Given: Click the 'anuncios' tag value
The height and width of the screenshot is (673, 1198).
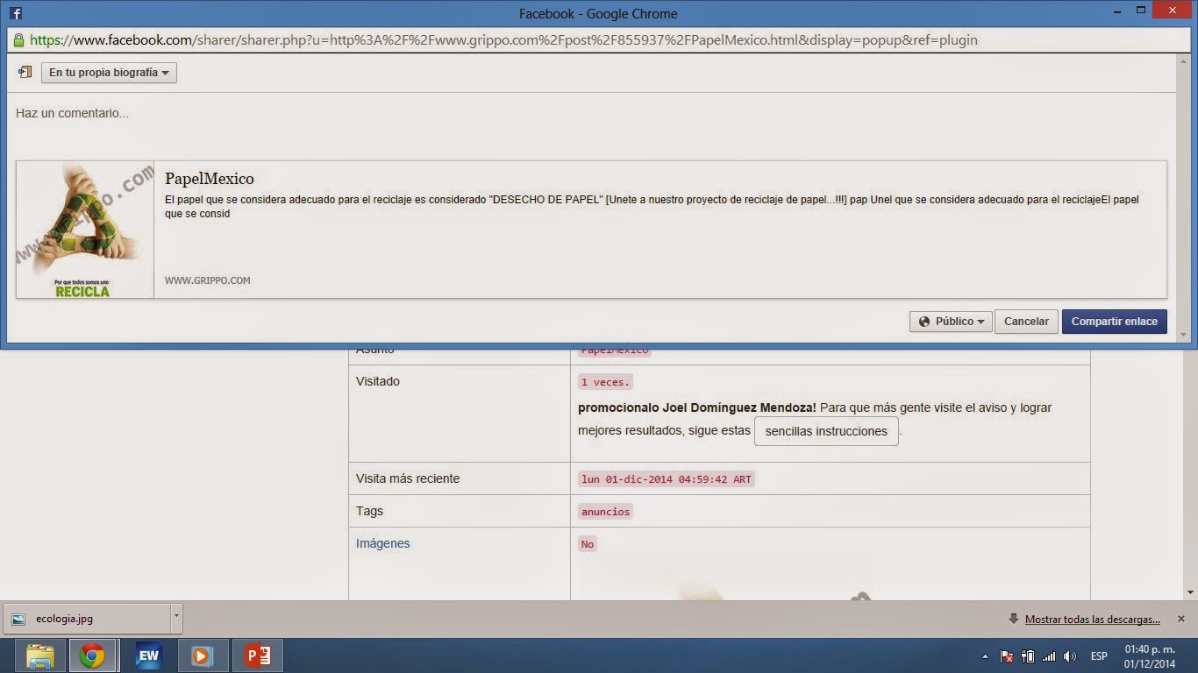Looking at the screenshot, I should pyautogui.click(x=605, y=512).
